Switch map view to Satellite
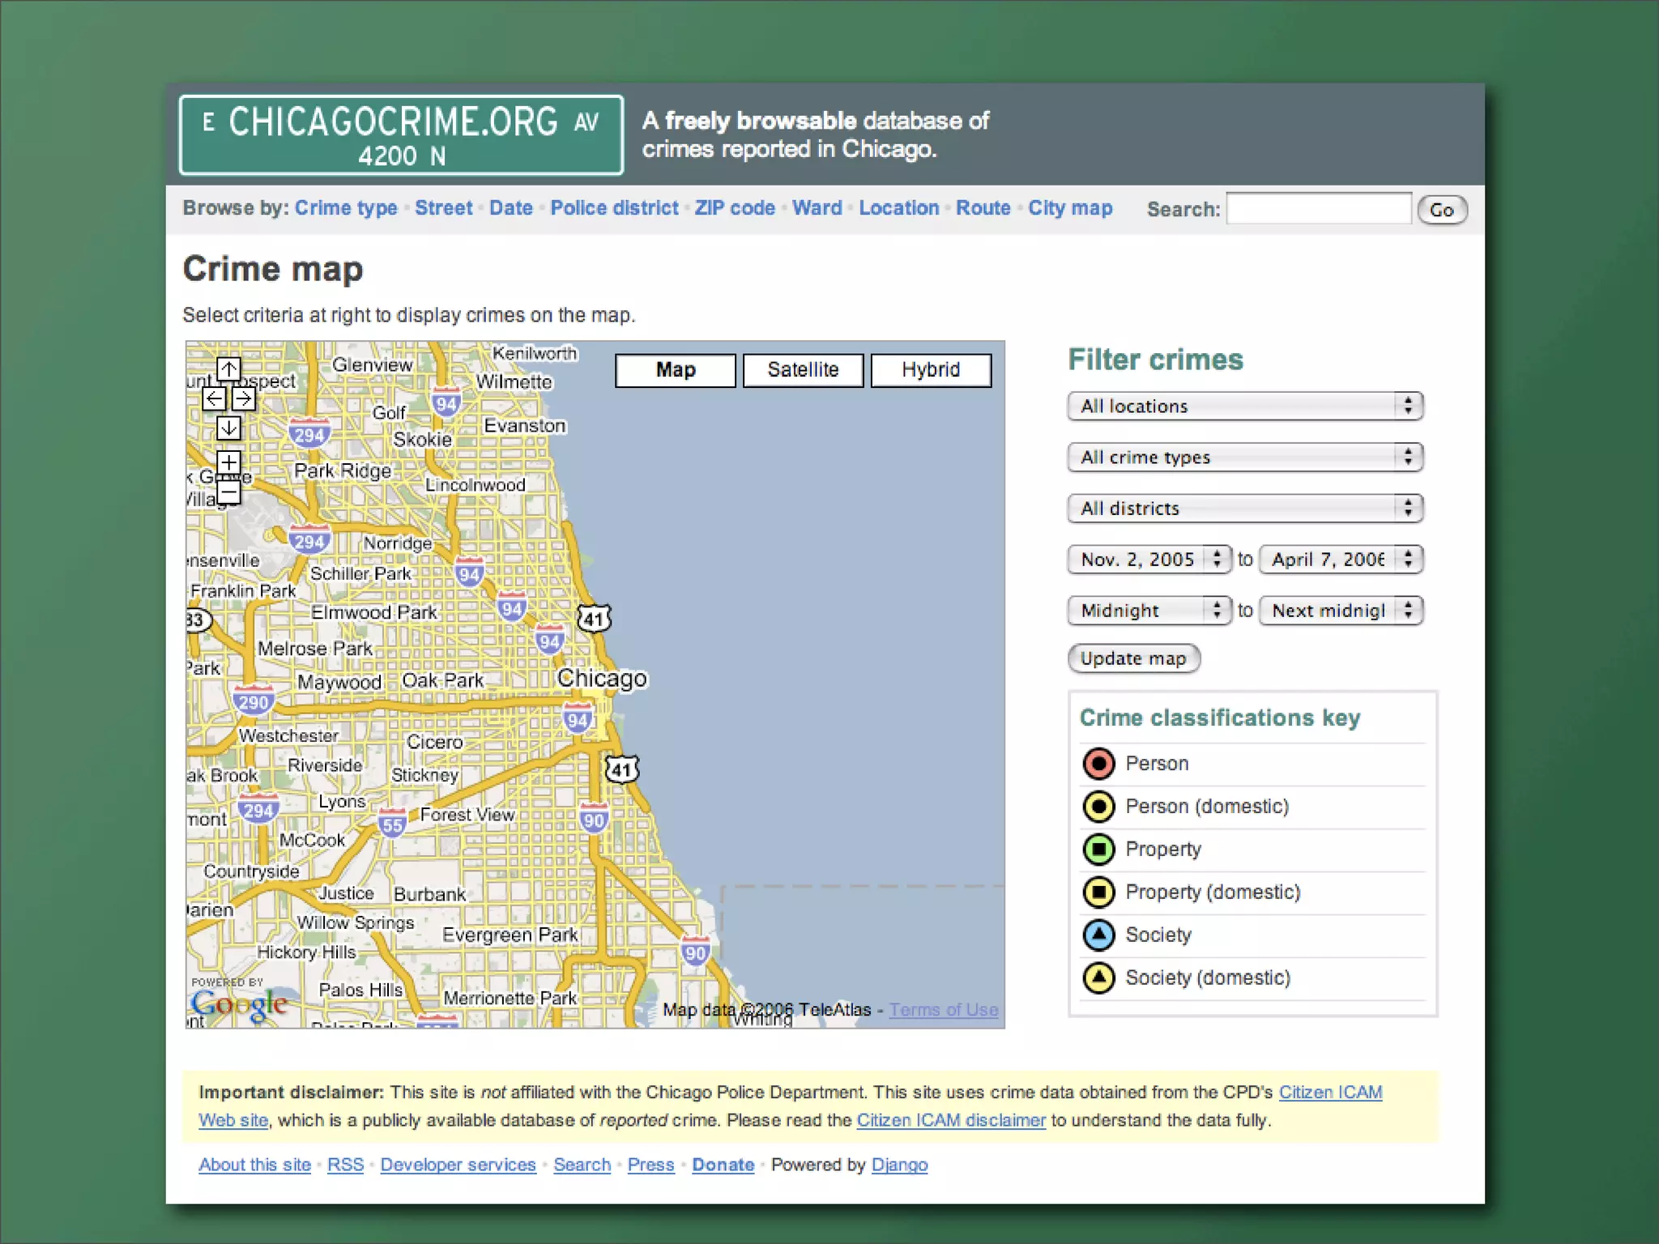This screenshot has height=1244, width=1659. pos(803,370)
